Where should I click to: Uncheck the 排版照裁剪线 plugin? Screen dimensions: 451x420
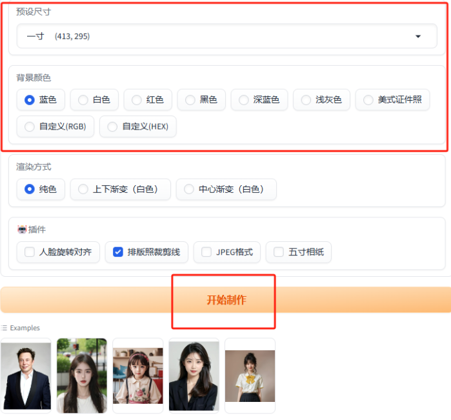118,252
